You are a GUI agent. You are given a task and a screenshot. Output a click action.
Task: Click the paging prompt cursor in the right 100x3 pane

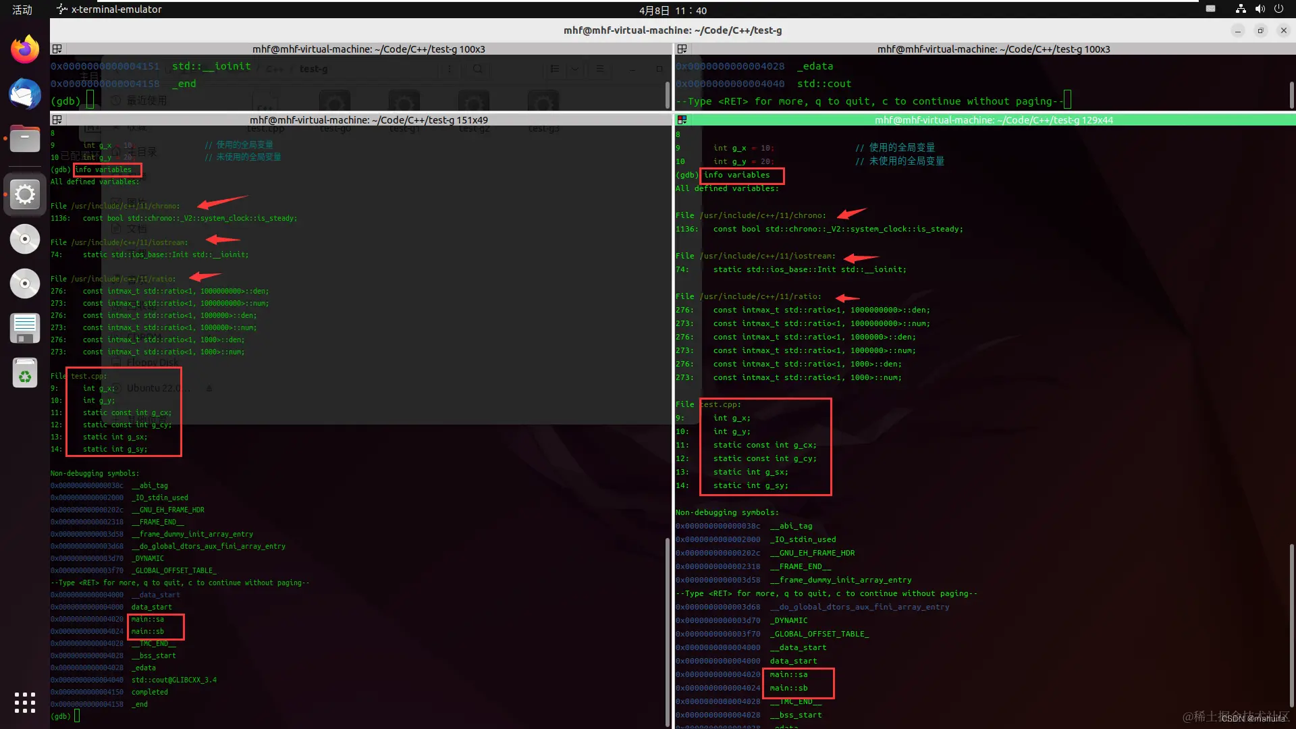click(x=1067, y=101)
